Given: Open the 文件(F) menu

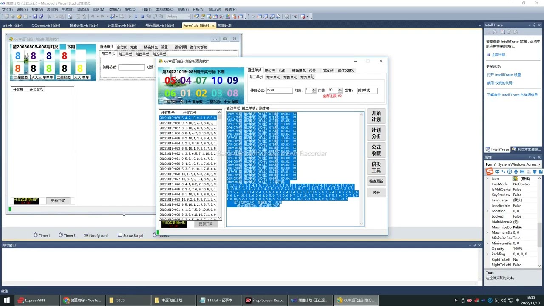Looking at the screenshot, I should 7,9.
